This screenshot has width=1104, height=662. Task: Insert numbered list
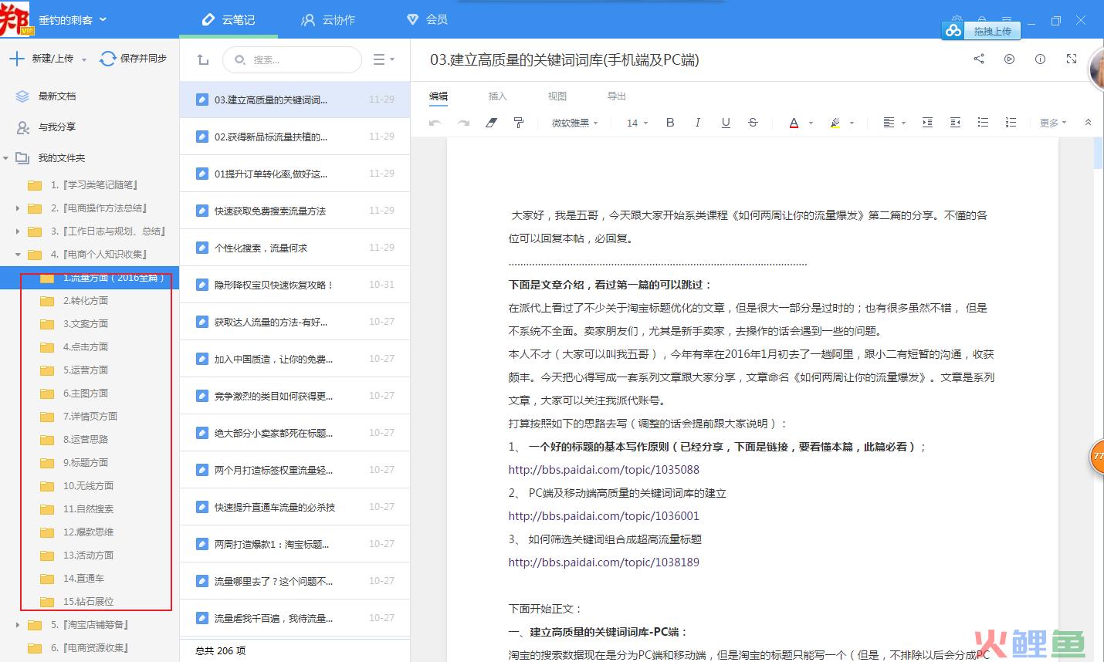1011,123
